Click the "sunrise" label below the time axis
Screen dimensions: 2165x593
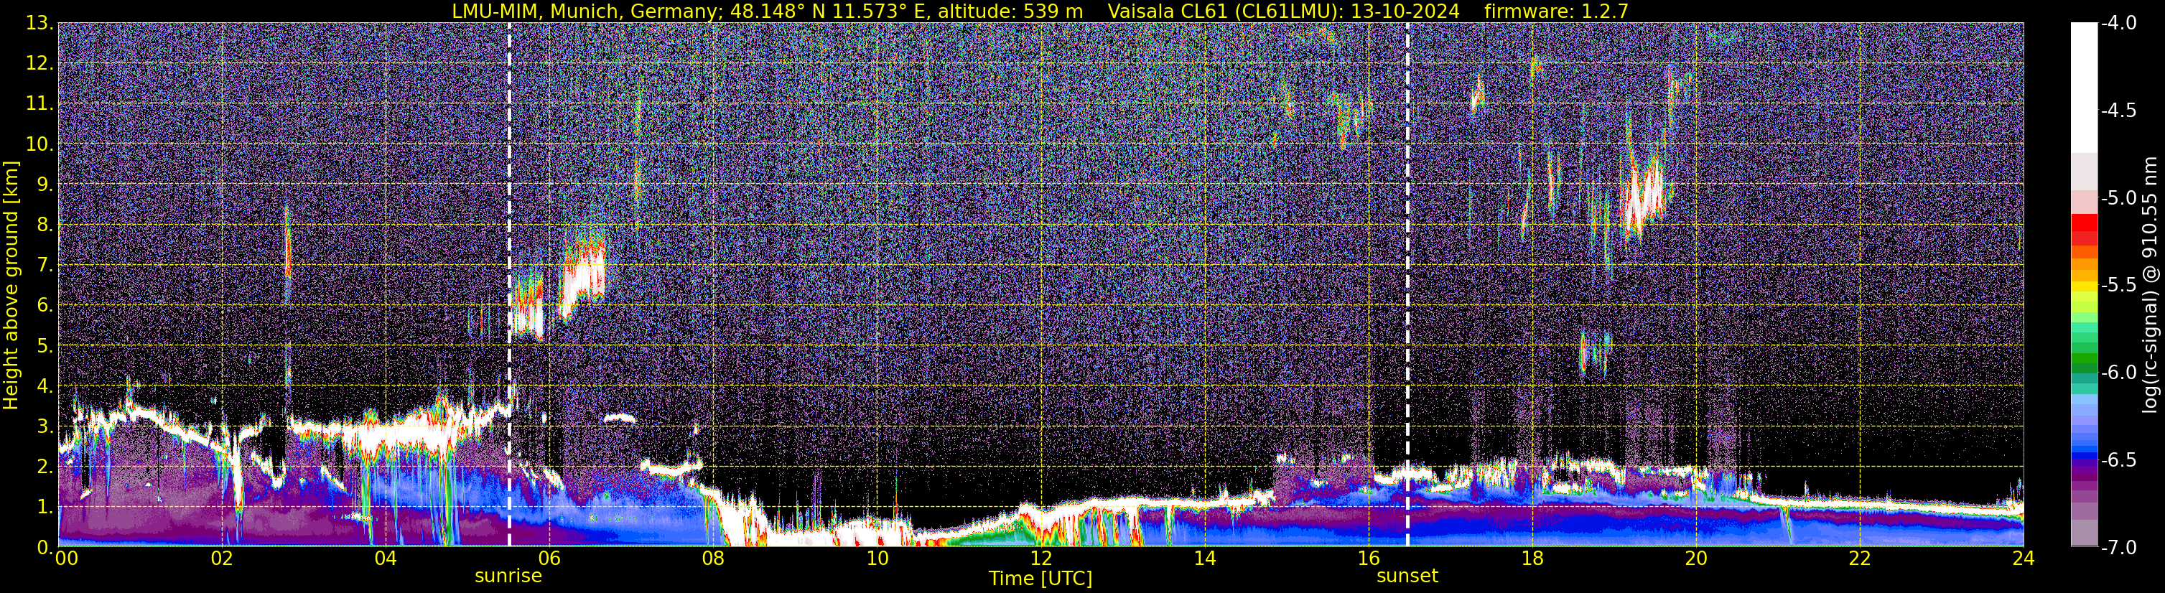(508, 576)
